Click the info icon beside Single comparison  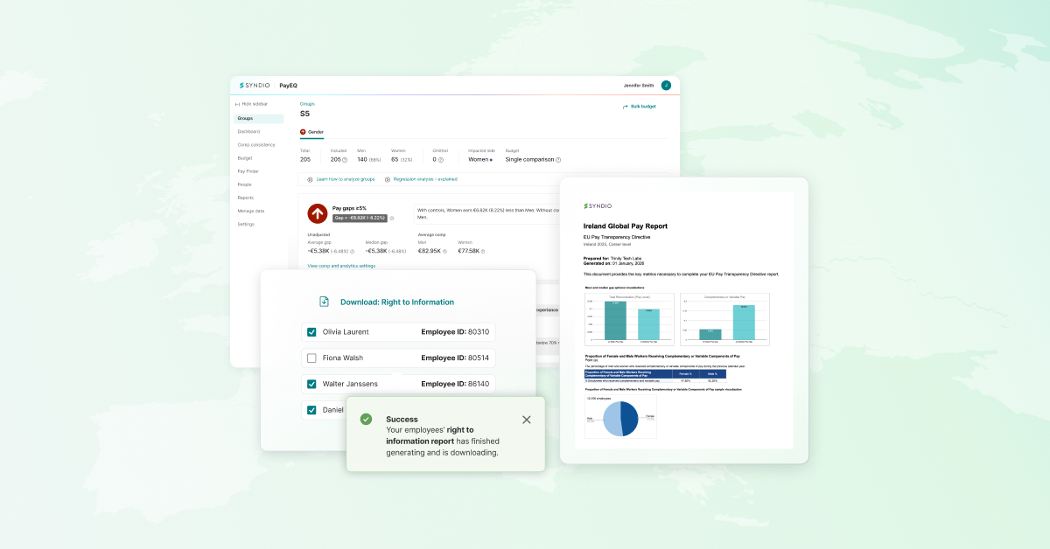(558, 160)
